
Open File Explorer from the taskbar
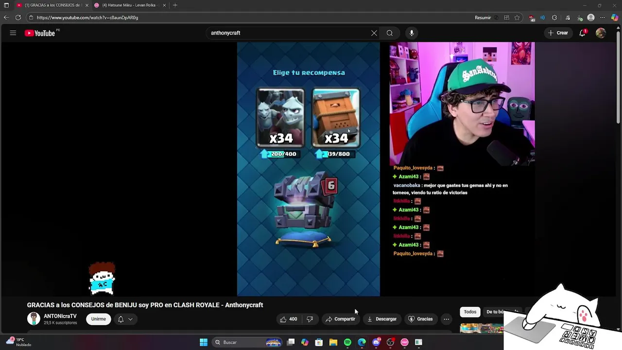333,342
